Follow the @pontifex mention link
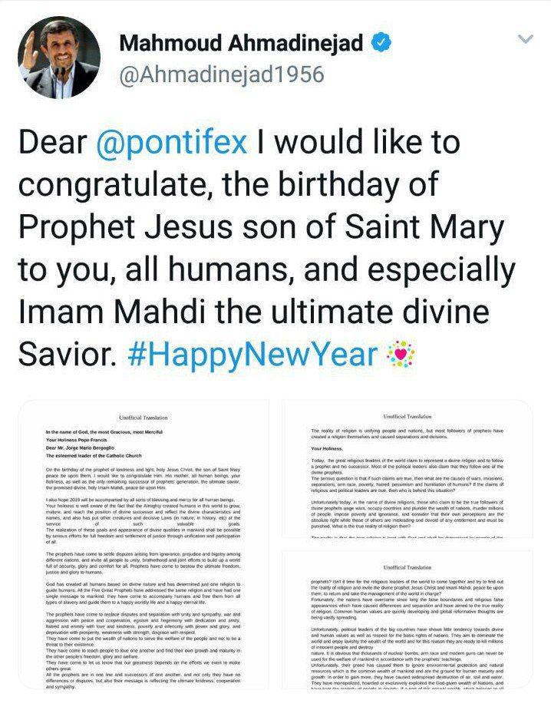 182,144
